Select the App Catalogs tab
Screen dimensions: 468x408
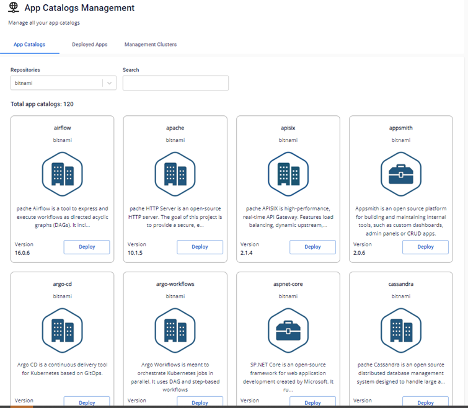(29, 45)
